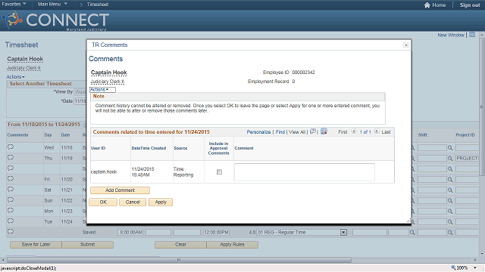The width and height of the screenshot is (485, 272).
Task: Open comments bubble for Wed 11/18 row
Action: (x=11, y=147)
